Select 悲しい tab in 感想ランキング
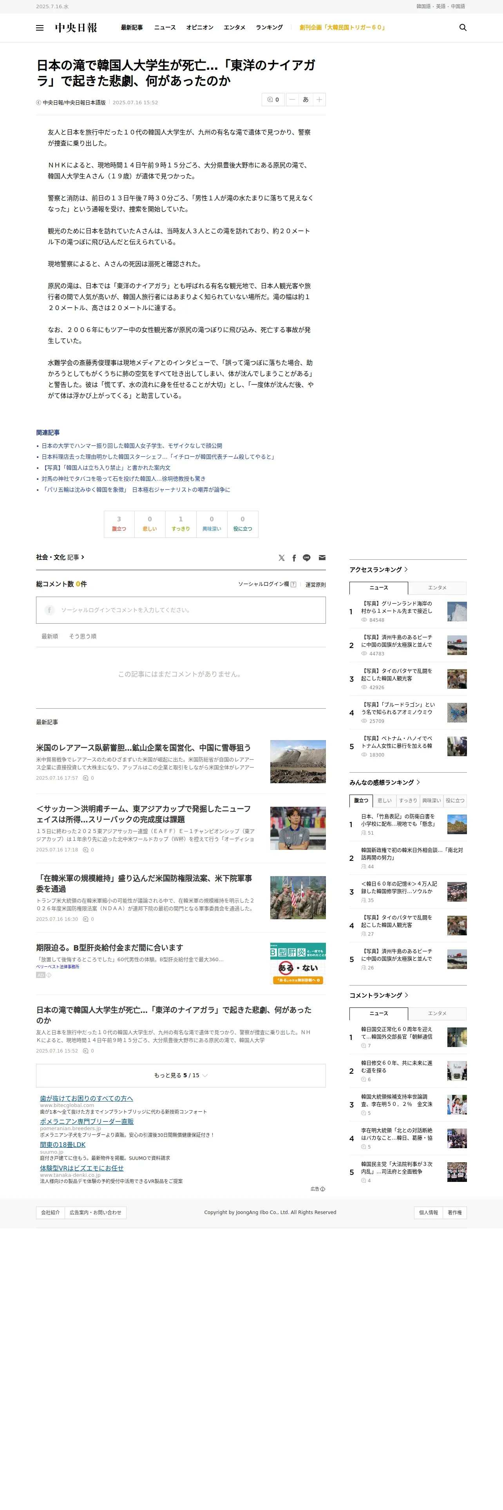Image resolution: width=503 pixels, height=1510 pixels. (x=385, y=801)
